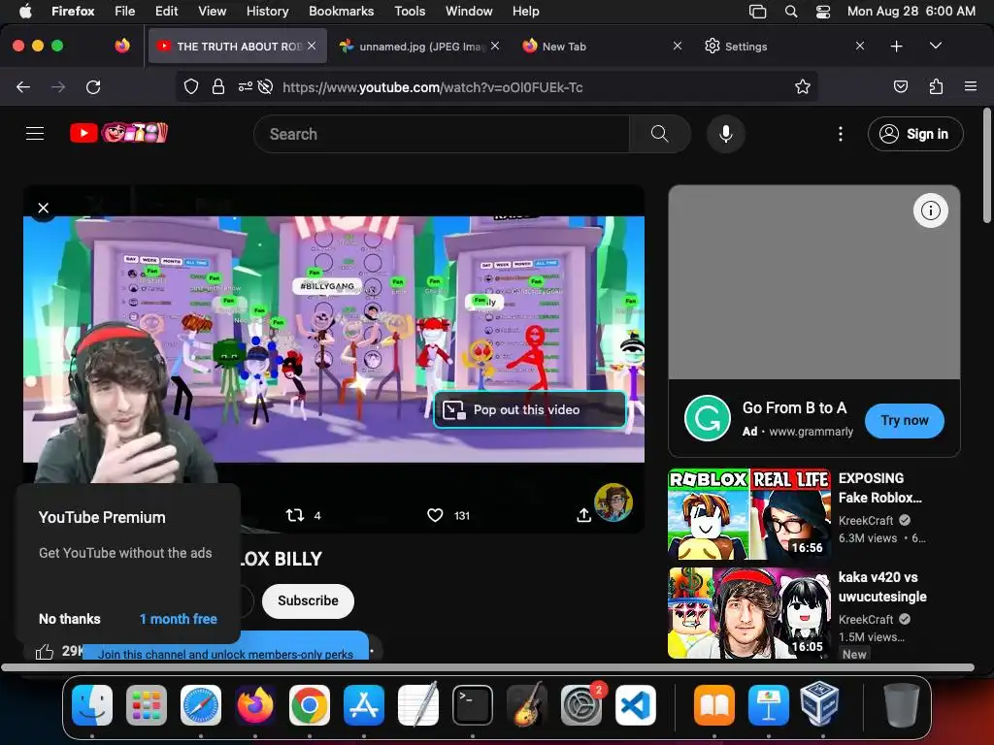Switch to the Settings tab

coord(783,47)
